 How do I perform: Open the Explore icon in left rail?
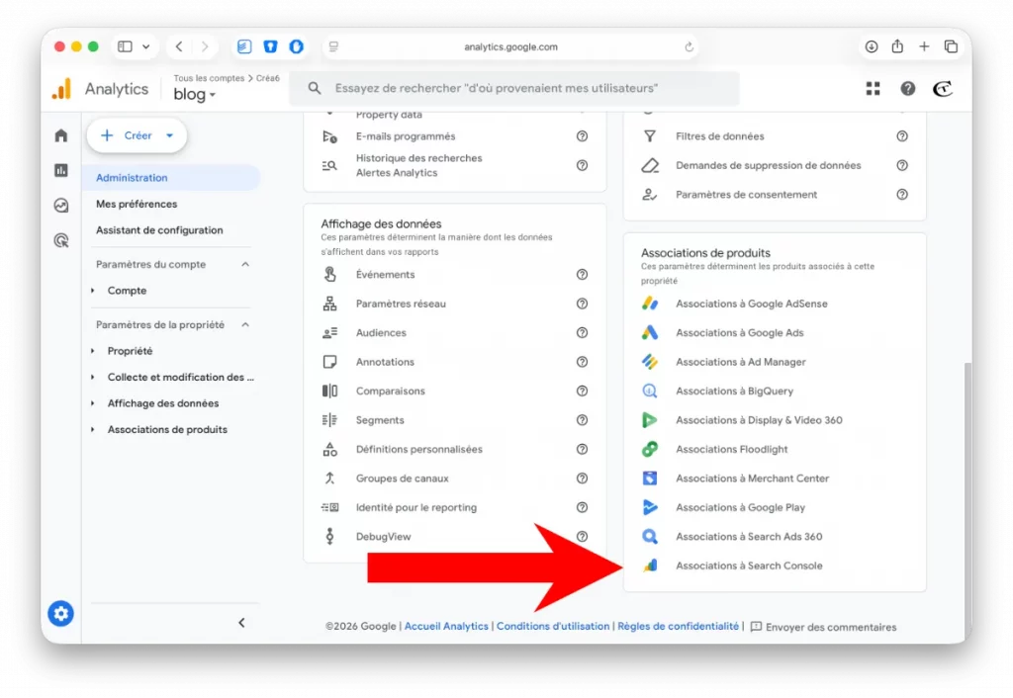tap(61, 206)
